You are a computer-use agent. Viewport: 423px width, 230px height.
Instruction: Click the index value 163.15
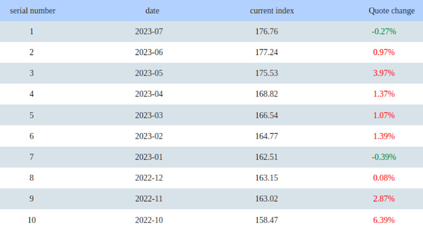266,178
